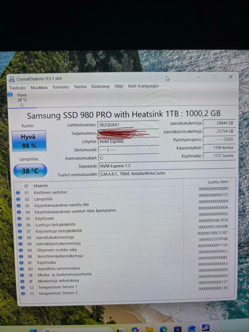The height and width of the screenshot is (332, 249).
Task: Click the ID column header
Action: click(x=26, y=186)
